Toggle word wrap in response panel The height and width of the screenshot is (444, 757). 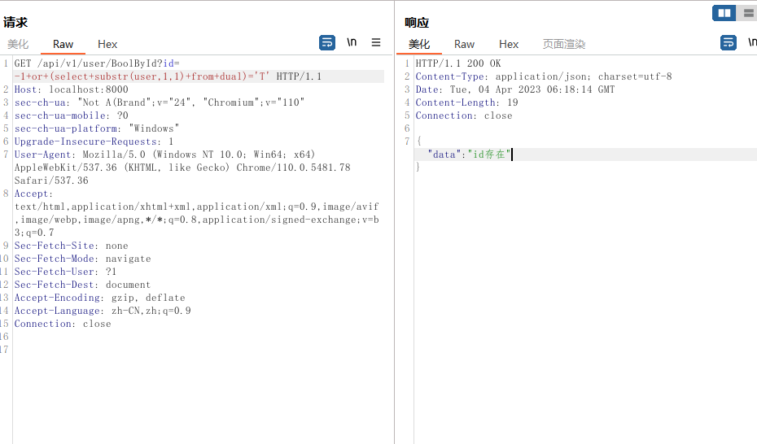(x=729, y=42)
